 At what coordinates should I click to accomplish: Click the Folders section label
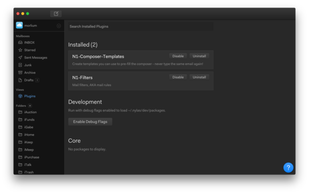21,106
